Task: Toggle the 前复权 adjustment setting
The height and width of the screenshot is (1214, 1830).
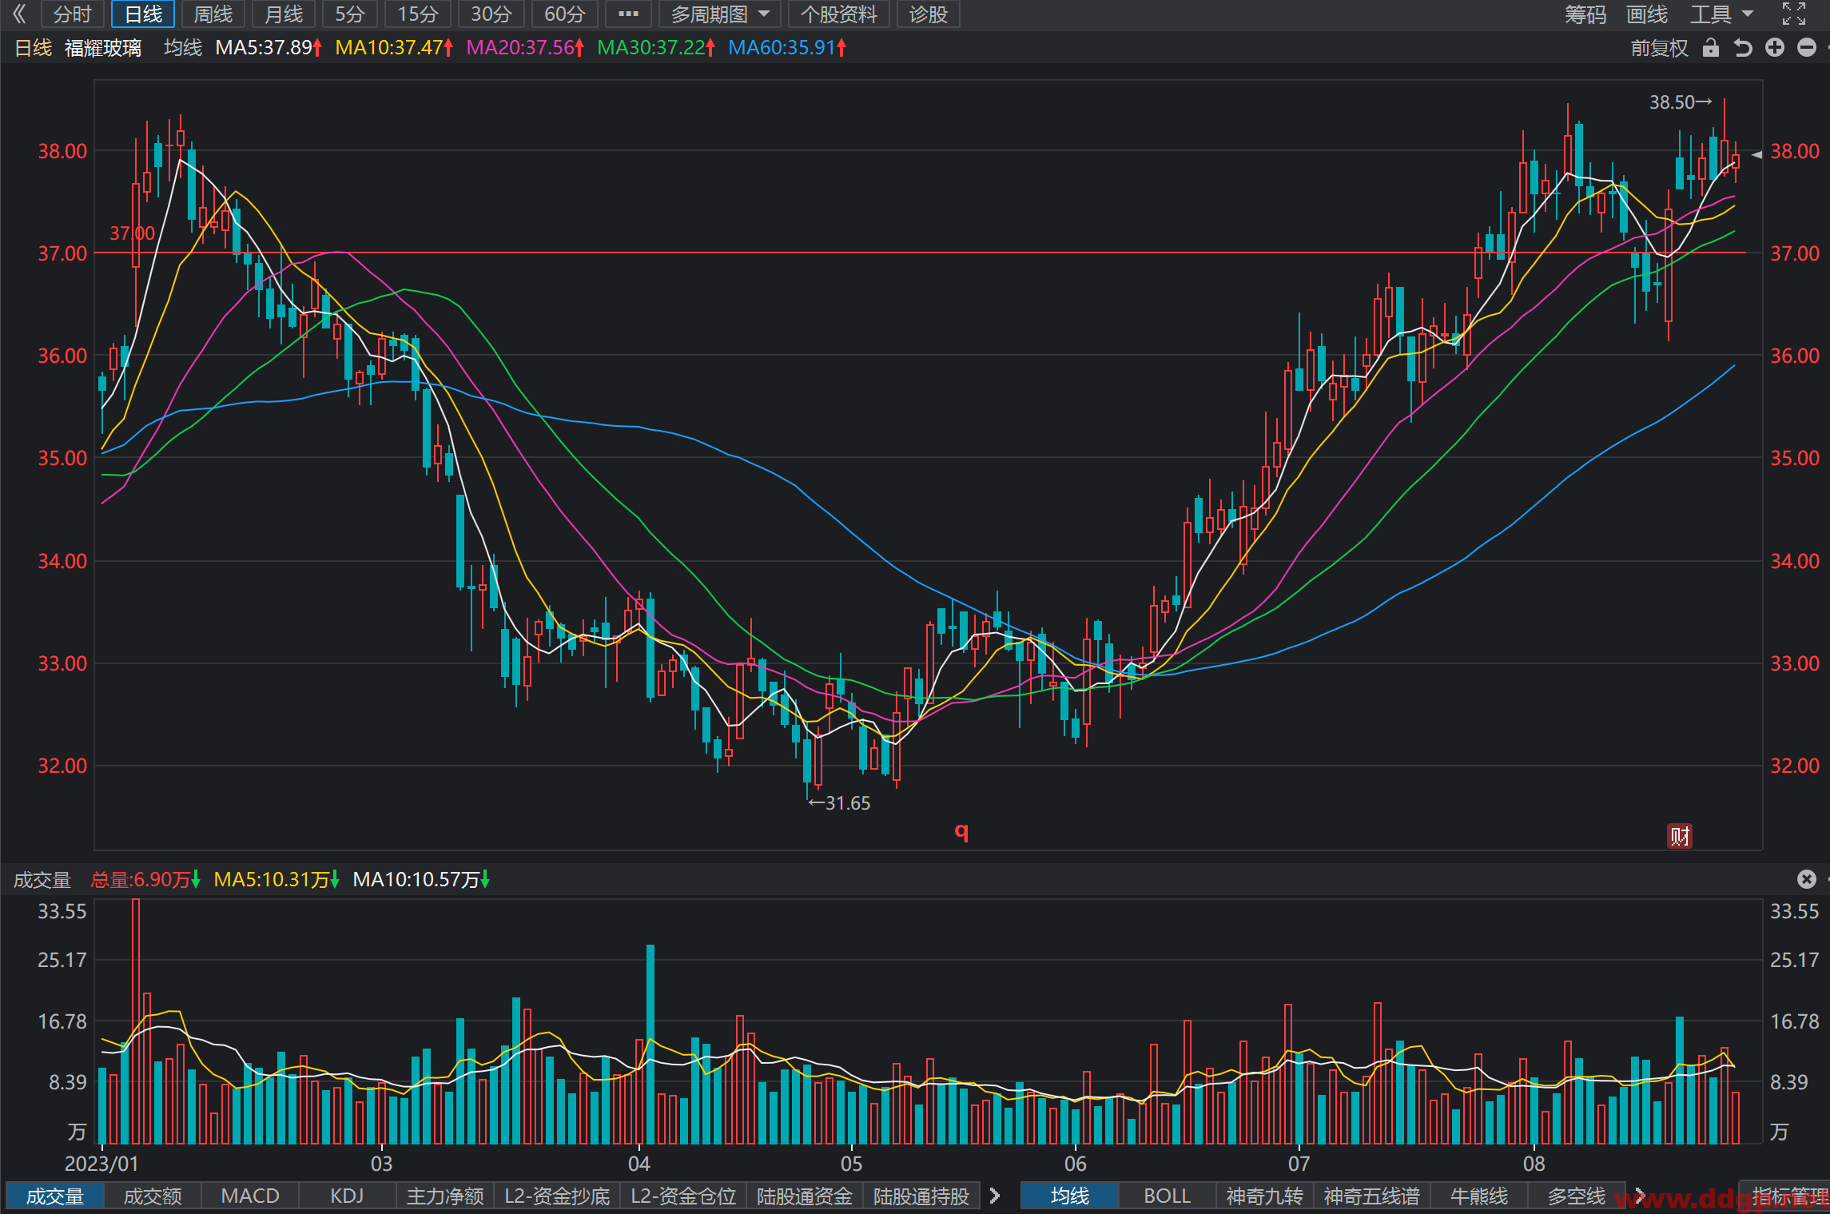Action: 1660,48
